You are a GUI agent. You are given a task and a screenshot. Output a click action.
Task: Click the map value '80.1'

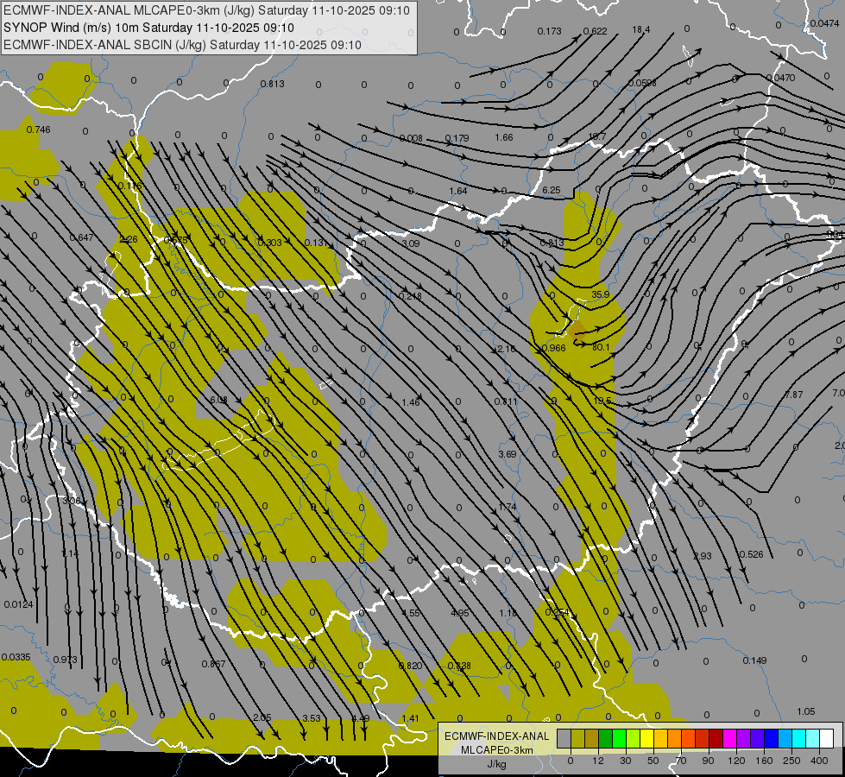(x=601, y=347)
